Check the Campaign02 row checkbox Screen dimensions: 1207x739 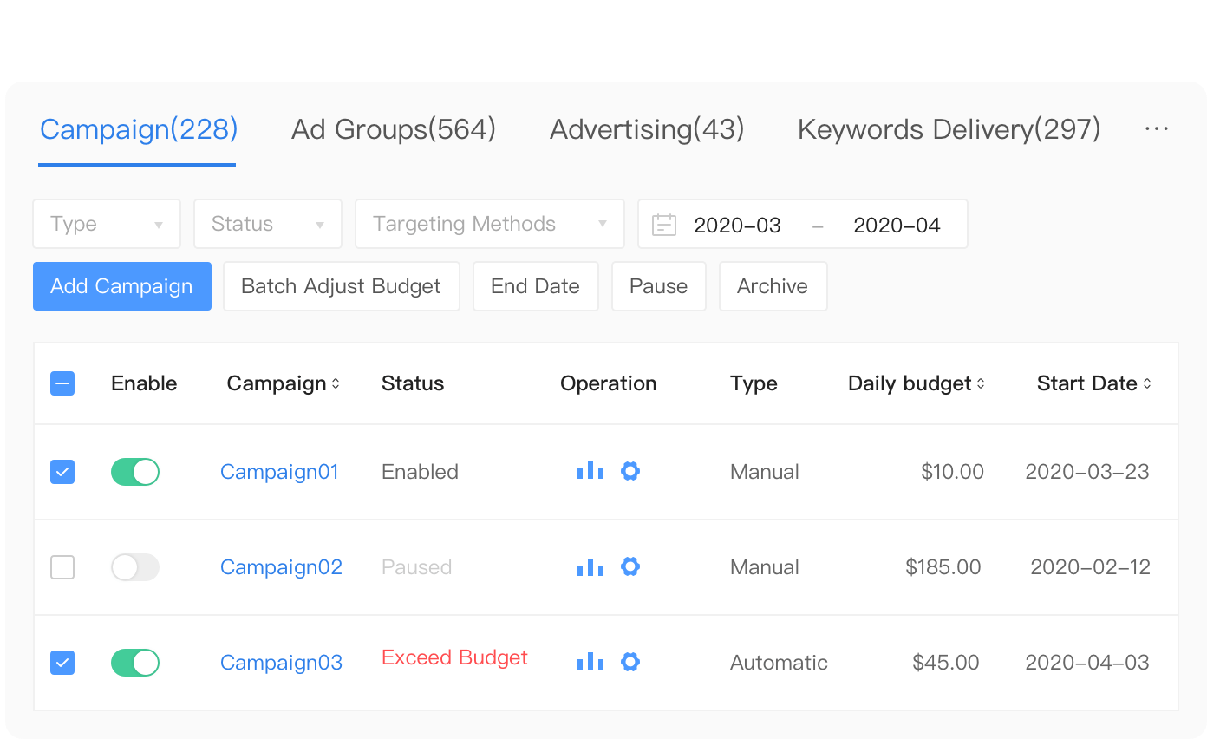[62, 567]
